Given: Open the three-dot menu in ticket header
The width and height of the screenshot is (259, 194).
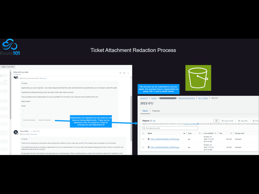Looking at the screenshot, I should tap(128, 73).
